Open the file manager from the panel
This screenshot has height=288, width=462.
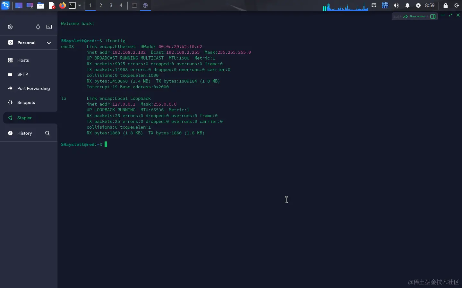41,5
